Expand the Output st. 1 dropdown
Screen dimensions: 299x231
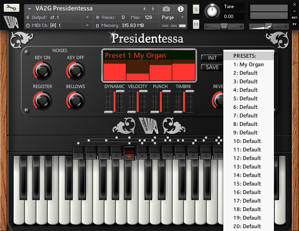(57, 17)
